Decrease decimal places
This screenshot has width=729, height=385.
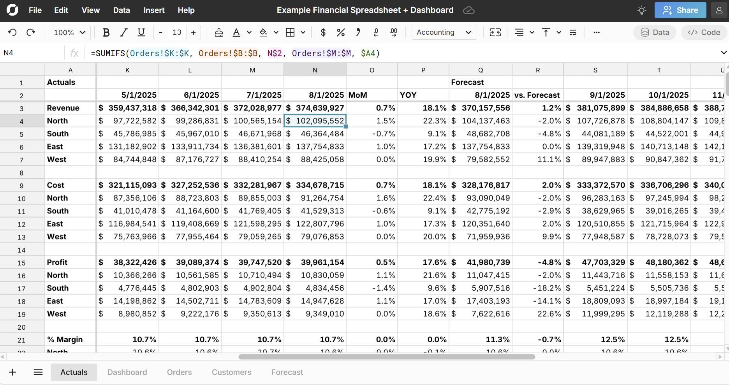tap(376, 32)
